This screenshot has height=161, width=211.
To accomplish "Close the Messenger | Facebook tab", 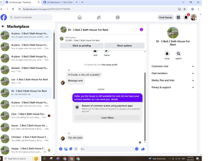I will 39,2.
